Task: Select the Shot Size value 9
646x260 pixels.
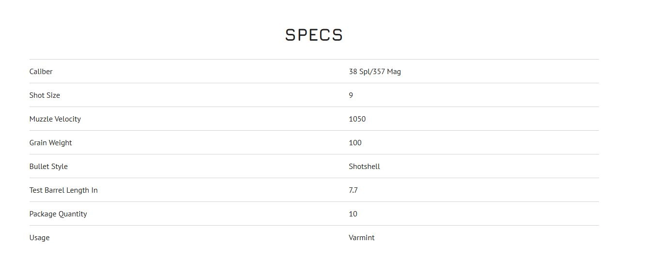Action: coord(351,95)
